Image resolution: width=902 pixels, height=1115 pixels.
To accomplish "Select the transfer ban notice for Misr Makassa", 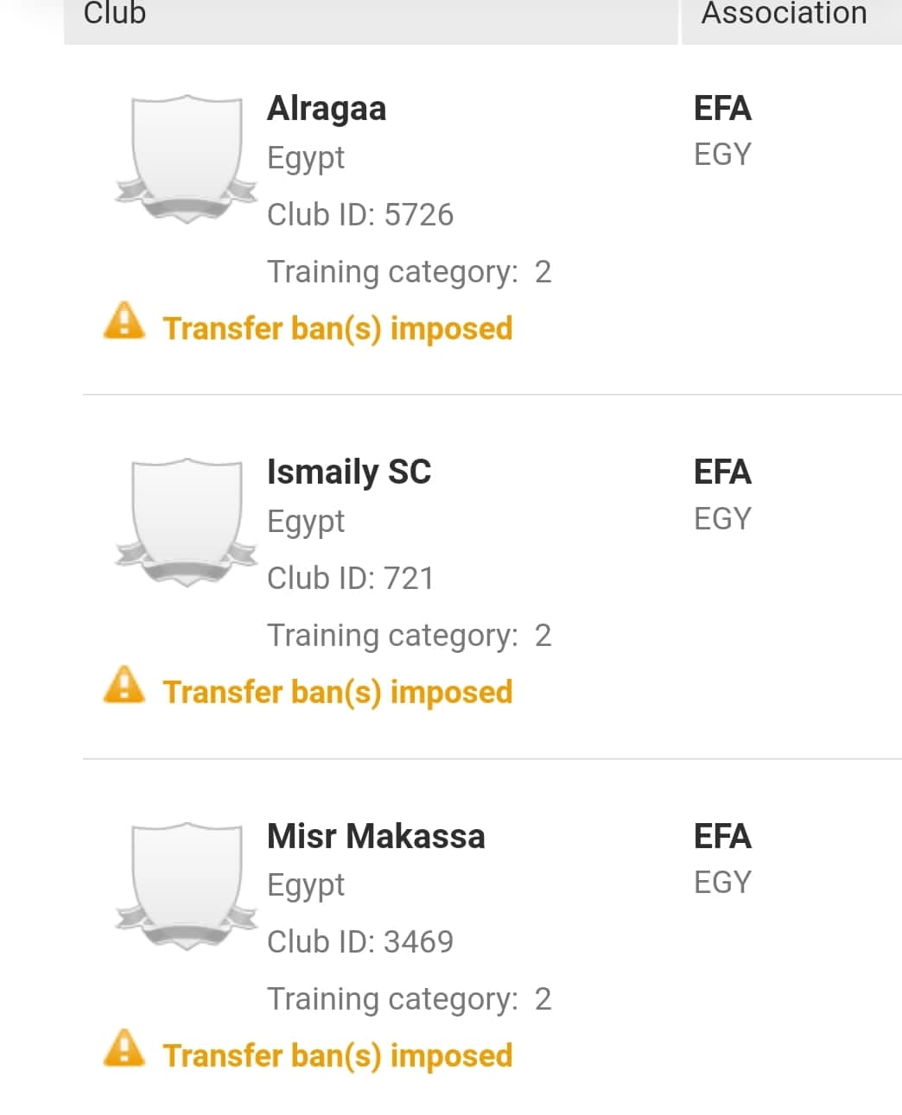I will point(337,1055).
